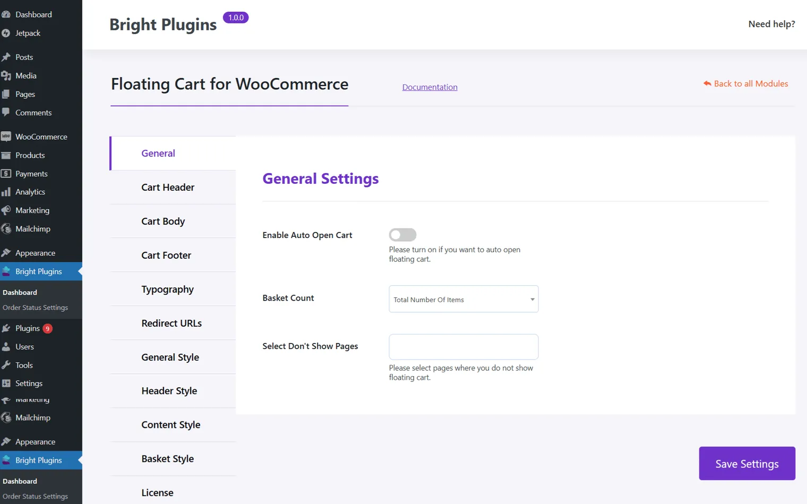Open Media via its camera-note icon

[6, 75]
